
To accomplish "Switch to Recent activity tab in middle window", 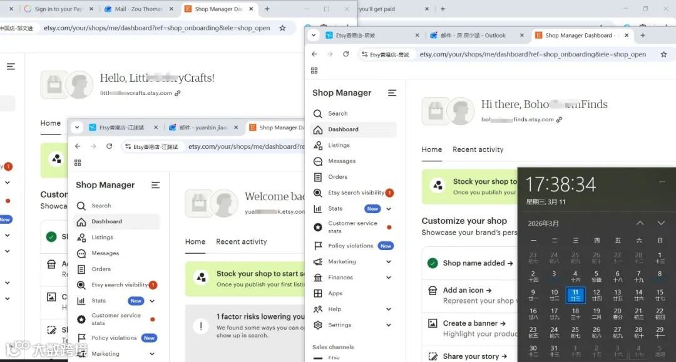I will (x=242, y=241).
